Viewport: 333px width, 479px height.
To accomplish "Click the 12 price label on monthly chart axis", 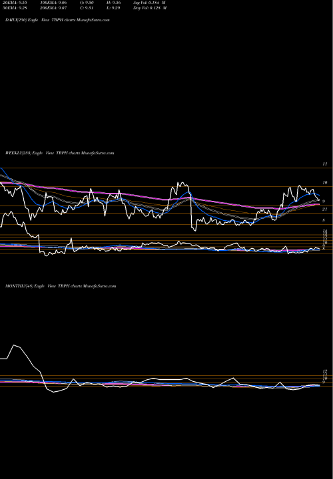I will (x=325, y=371).
